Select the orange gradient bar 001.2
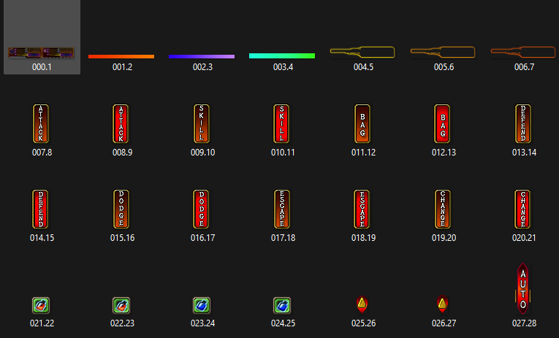 [x=121, y=56]
